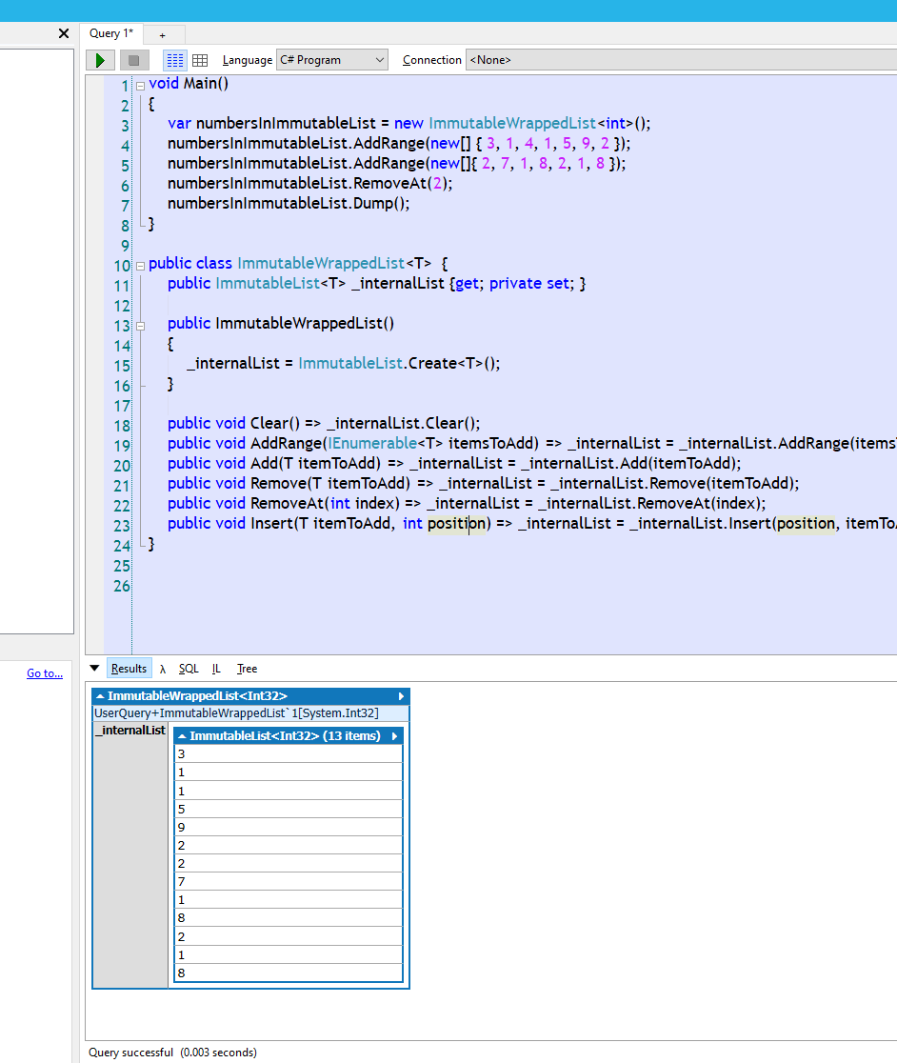Switch output to data grid view icon

tap(200, 59)
